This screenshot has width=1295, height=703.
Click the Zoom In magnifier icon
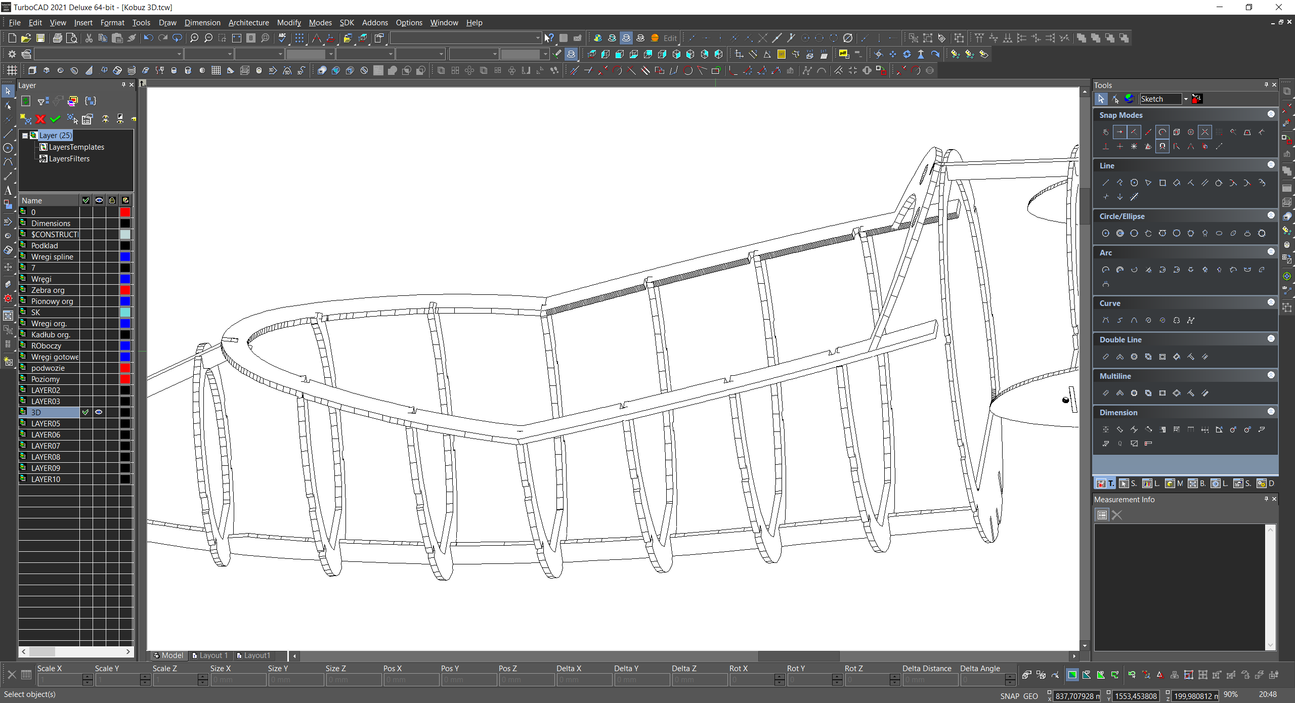(x=194, y=38)
